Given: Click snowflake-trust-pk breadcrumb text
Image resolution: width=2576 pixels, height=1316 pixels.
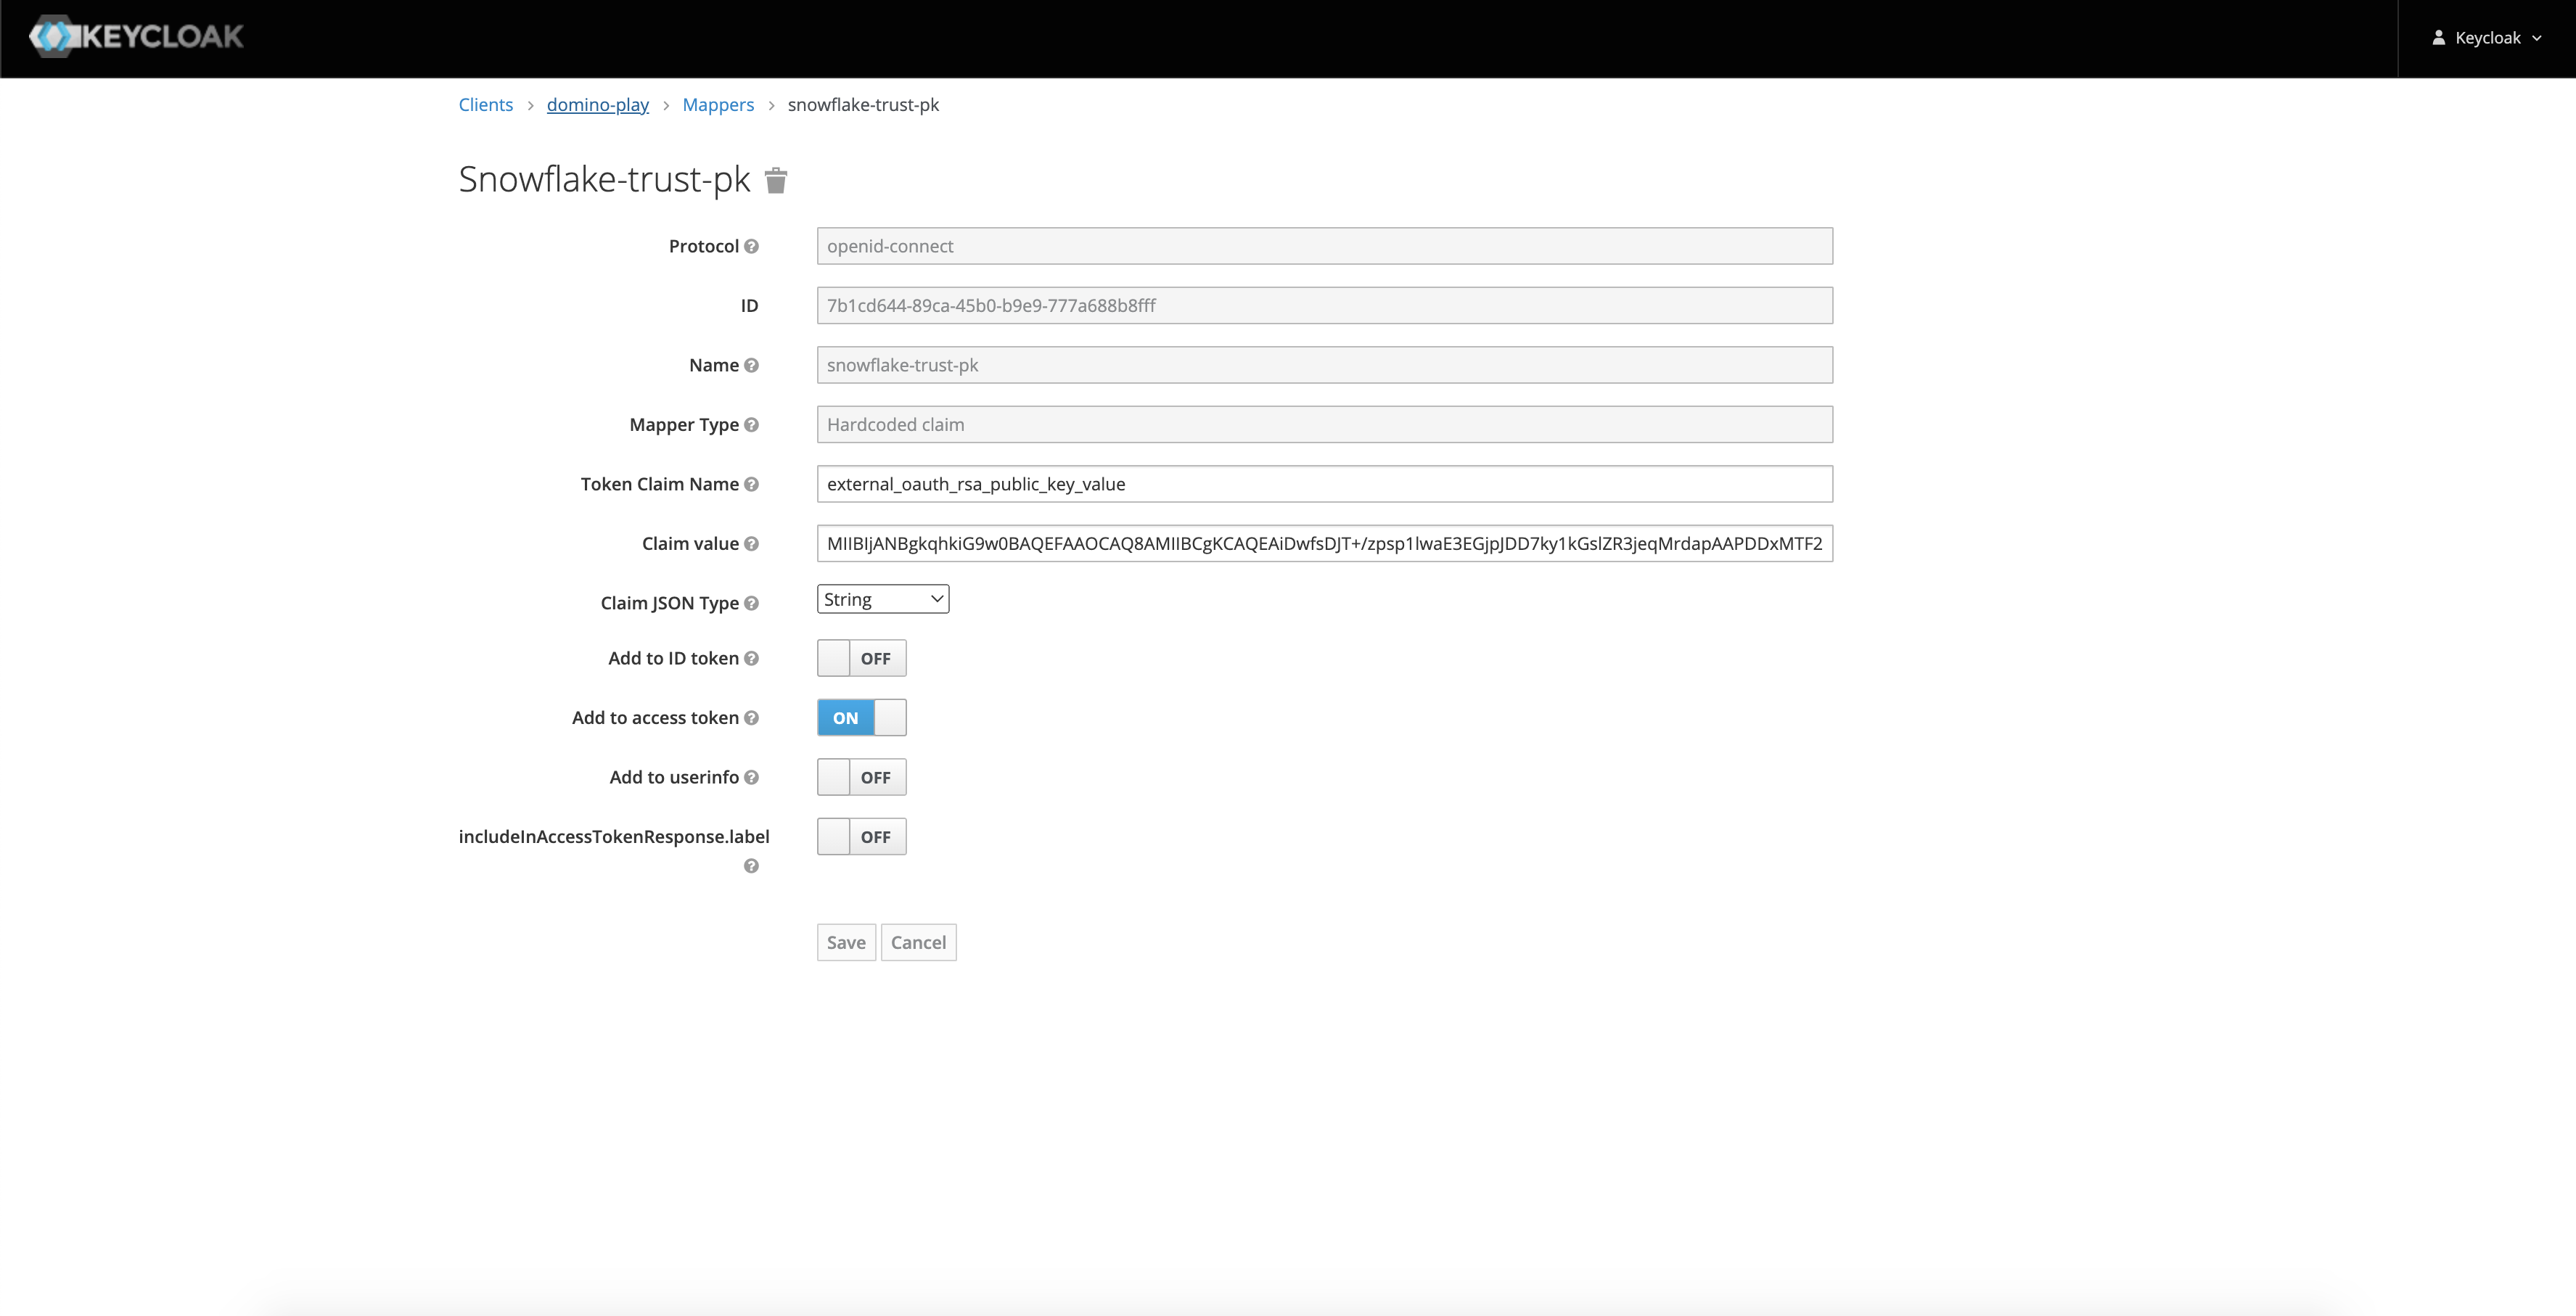Looking at the screenshot, I should [863, 105].
